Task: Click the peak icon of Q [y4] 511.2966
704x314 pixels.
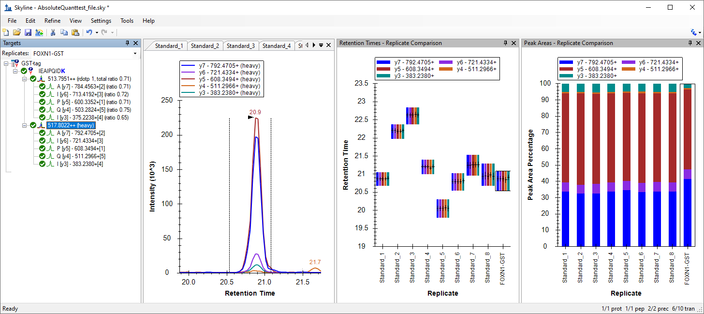Action: 50,156
